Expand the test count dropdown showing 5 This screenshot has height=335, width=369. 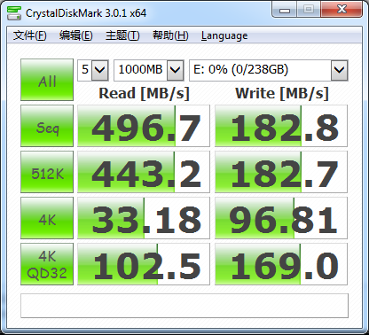tap(100, 70)
